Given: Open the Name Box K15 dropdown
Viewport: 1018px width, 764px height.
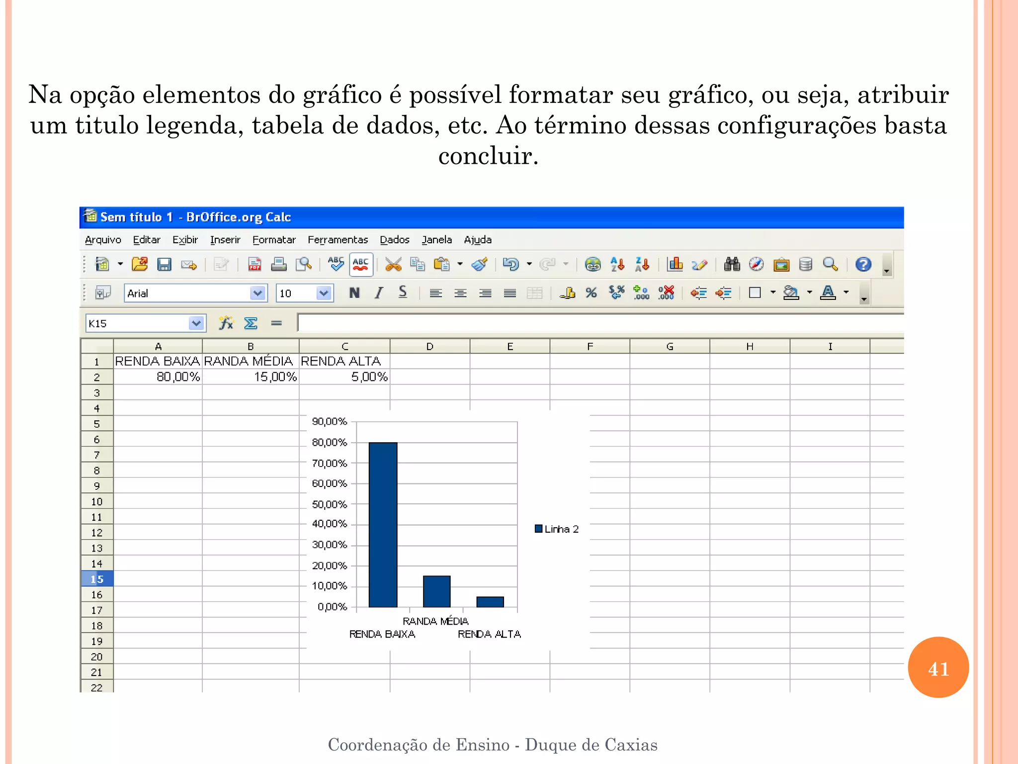Looking at the screenshot, I should click(x=196, y=323).
